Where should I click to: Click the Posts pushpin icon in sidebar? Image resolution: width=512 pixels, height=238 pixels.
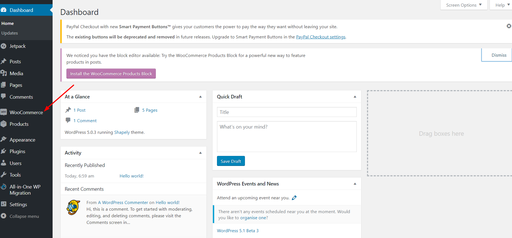3,61
